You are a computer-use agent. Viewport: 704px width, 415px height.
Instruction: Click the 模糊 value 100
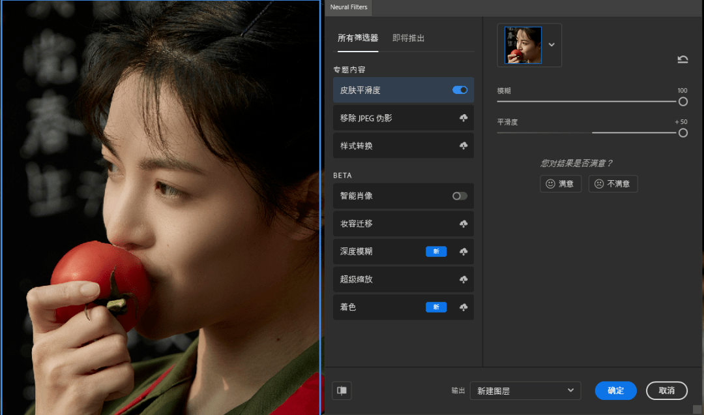coord(682,91)
